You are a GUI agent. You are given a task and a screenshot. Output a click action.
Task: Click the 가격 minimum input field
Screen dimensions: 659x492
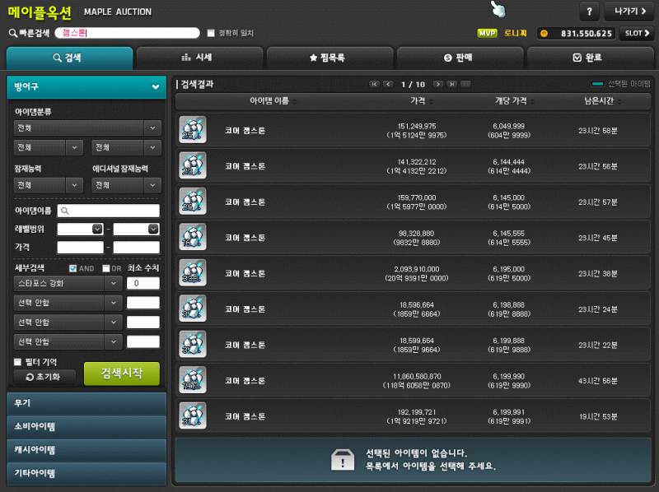coord(80,248)
